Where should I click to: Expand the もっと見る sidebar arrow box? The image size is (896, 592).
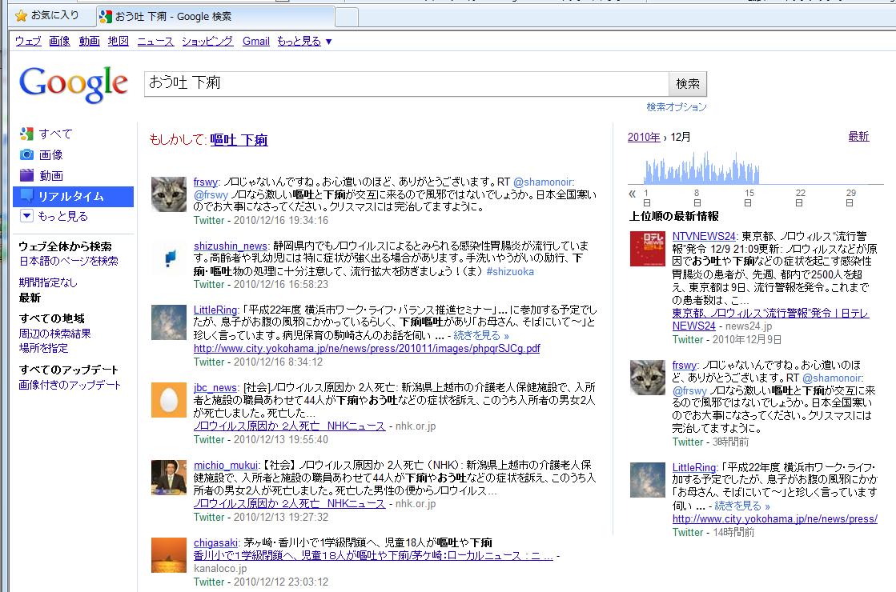pyautogui.click(x=27, y=216)
